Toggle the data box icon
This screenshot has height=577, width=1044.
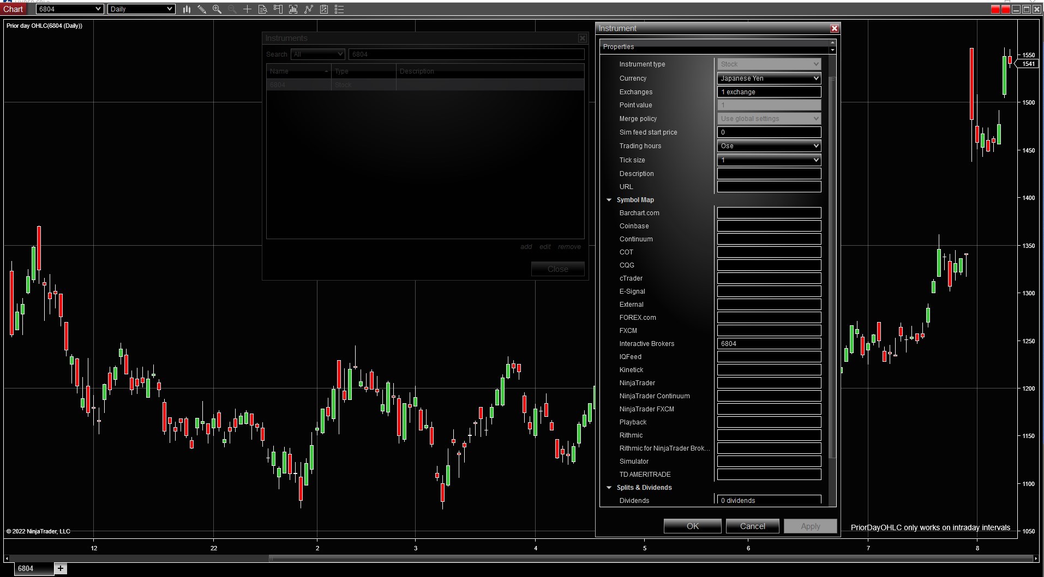[x=263, y=9]
